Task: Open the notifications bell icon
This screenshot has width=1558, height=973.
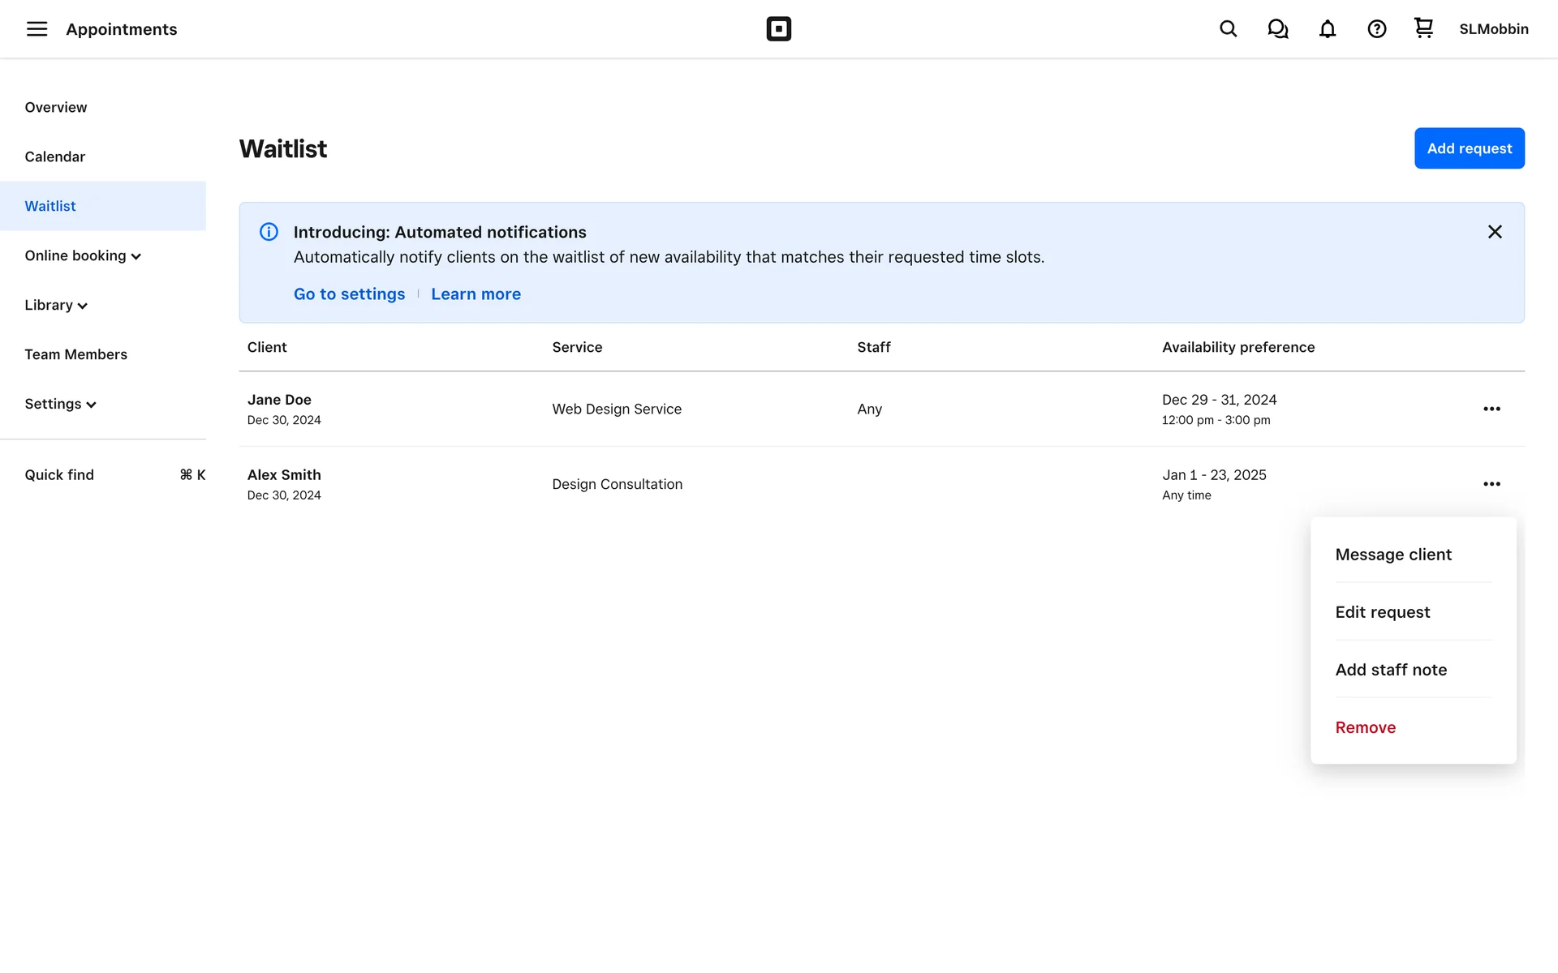Action: [x=1327, y=29]
